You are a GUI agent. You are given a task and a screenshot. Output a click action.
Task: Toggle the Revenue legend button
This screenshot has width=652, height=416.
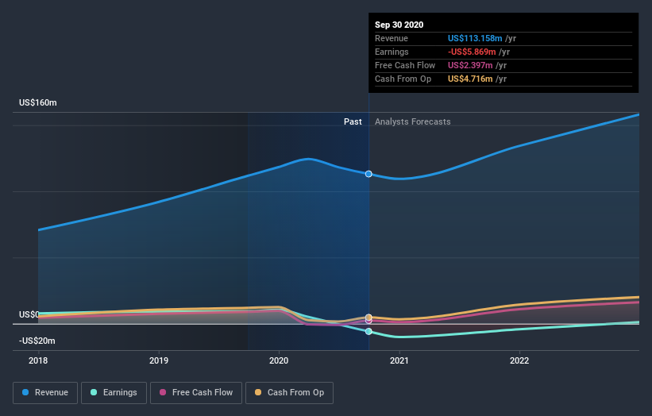(x=45, y=393)
